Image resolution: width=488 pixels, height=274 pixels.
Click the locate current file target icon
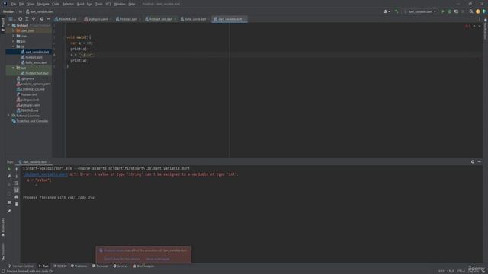pos(21,19)
